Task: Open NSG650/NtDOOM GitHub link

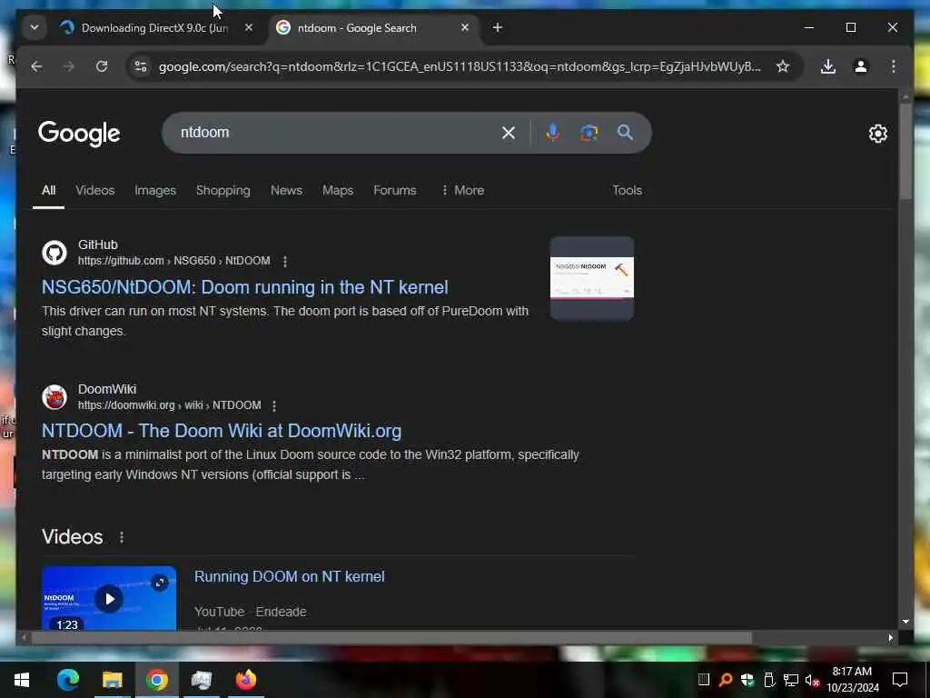Action: [x=245, y=287]
